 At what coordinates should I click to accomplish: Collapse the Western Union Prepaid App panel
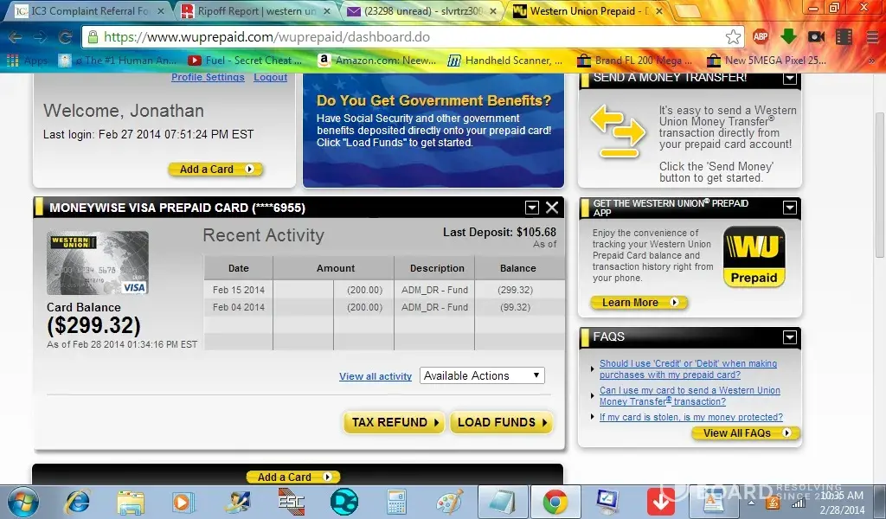789,208
